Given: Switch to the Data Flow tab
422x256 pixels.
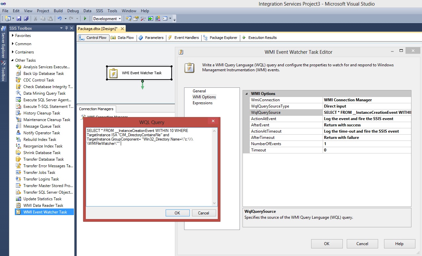Looking at the screenshot, I should (122, 38).
